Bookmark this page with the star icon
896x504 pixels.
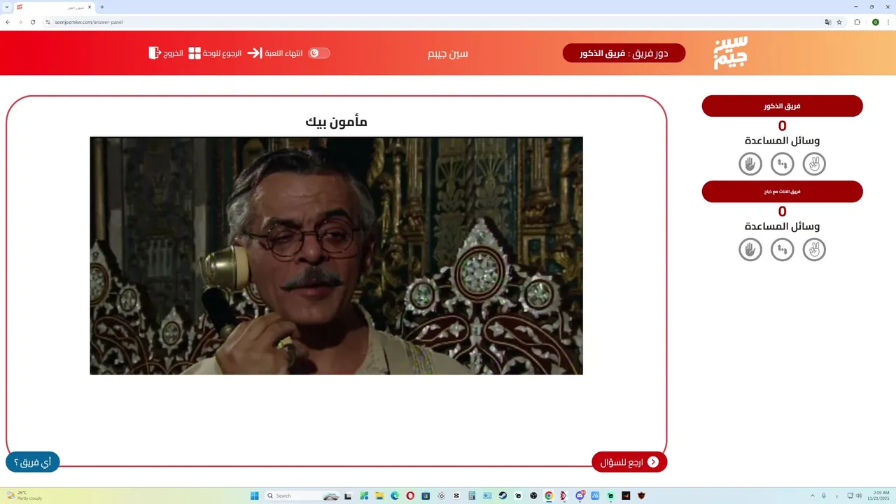[839, 22]
